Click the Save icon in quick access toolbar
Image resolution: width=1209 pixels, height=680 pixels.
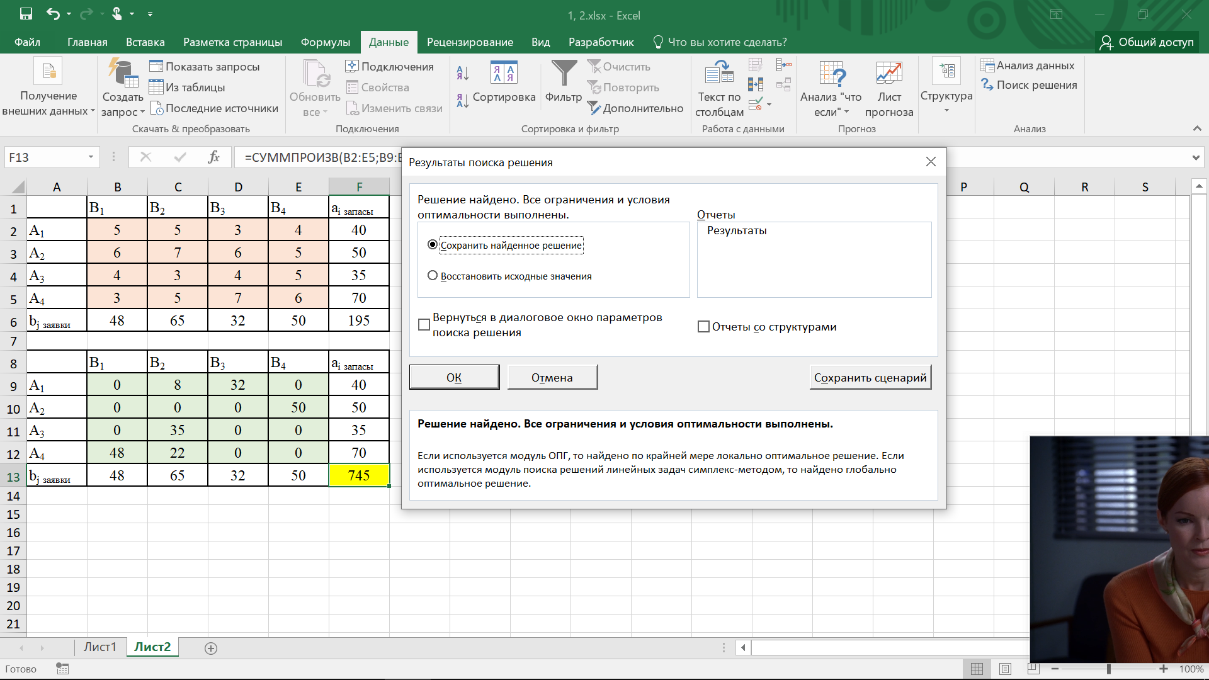26,14
